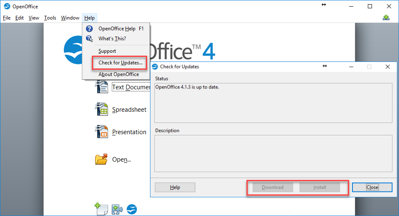This screenshot has height=216, width=399.
Task: Click the Help button in update dialog
Action: pyautogui.click(x=175, y=187)
